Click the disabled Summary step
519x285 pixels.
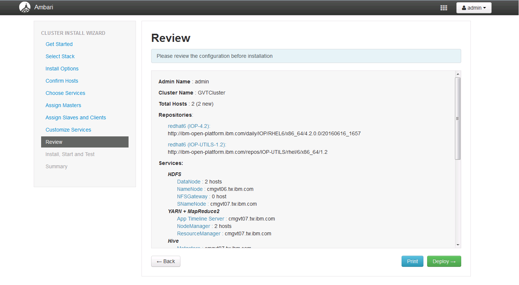[x=56, y=166]
